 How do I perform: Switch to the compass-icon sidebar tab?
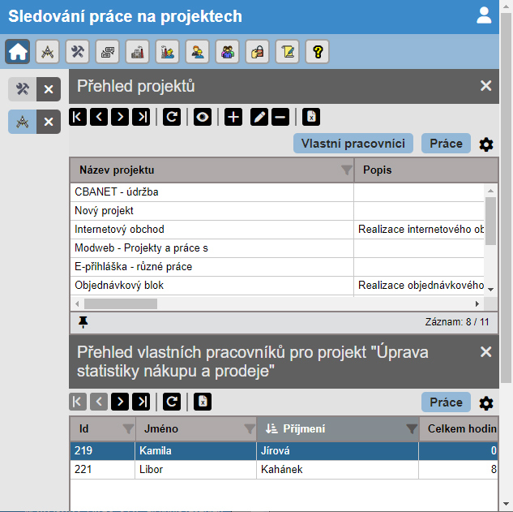tap(22, 122)
